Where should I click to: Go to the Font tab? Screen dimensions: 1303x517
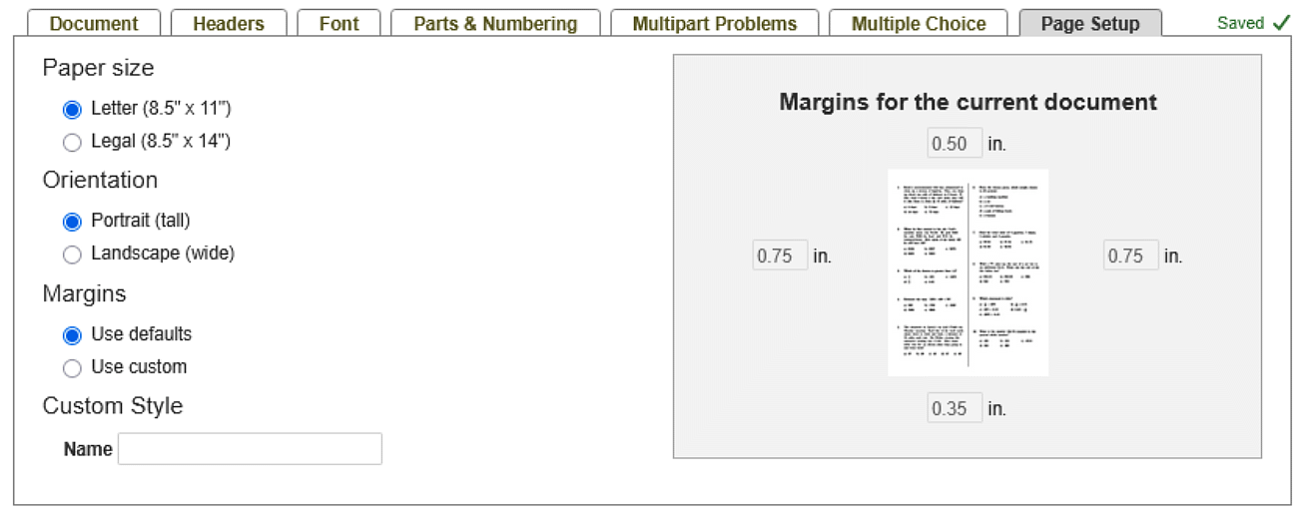338,23
